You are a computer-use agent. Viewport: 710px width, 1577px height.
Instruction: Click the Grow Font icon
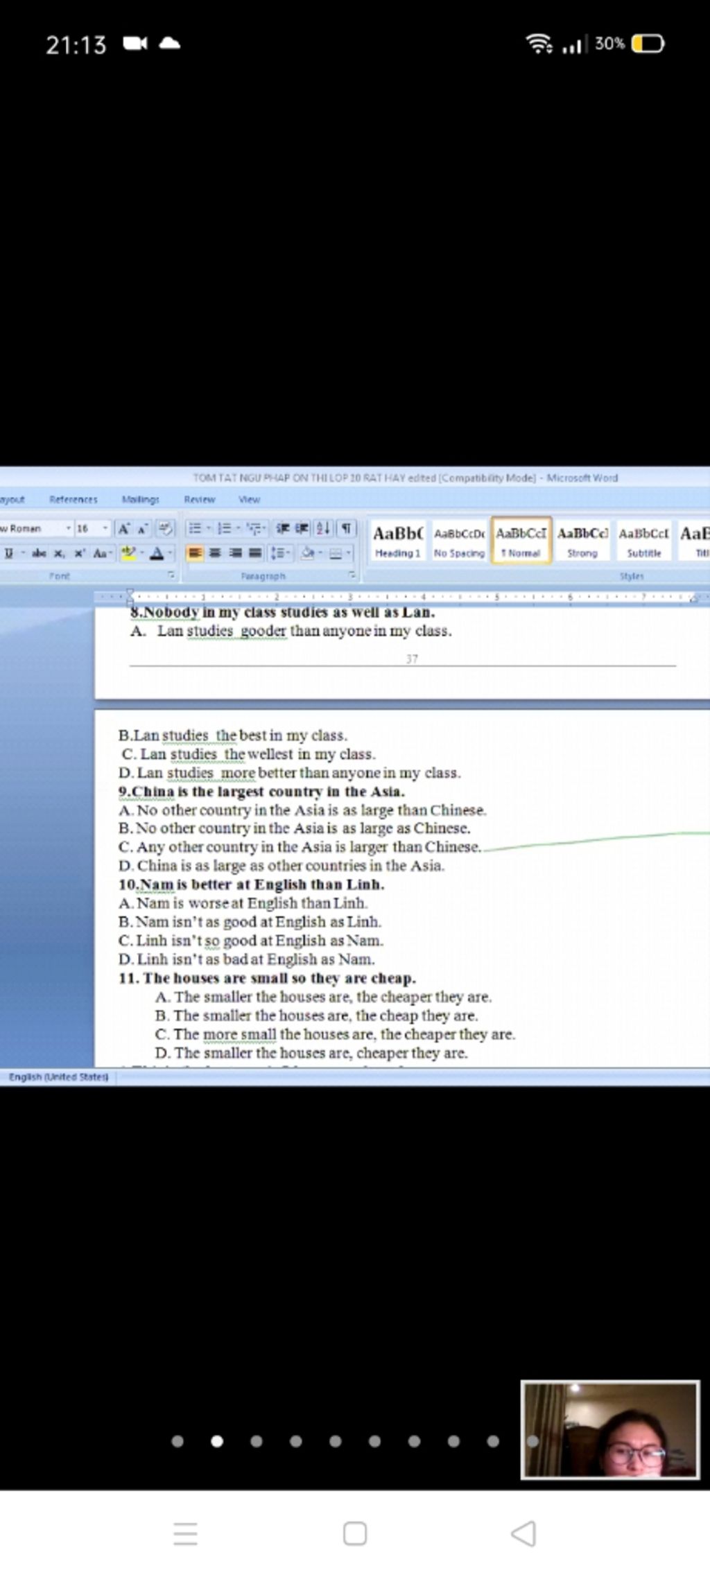point(123,528)
